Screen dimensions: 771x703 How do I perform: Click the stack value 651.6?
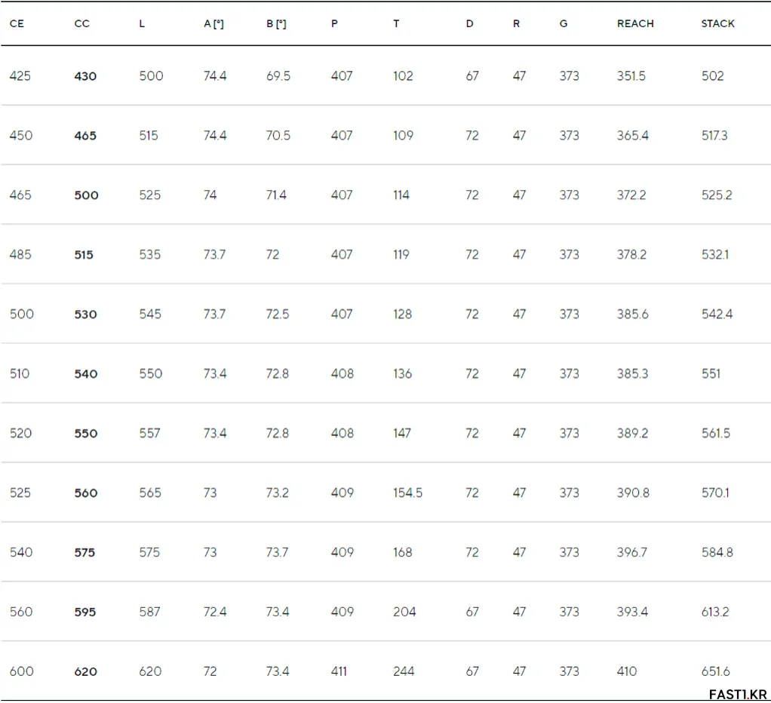[715, 671]
